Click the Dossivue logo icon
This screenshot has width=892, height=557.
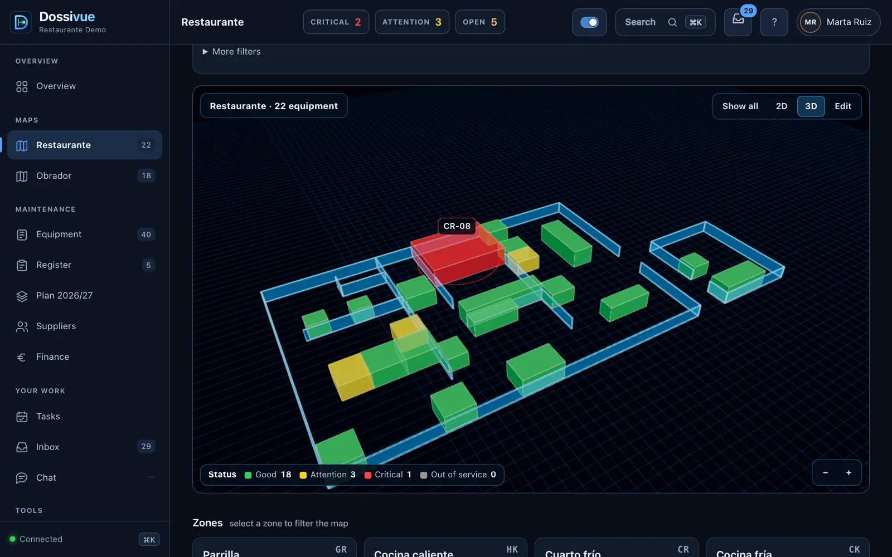[21, 22]
